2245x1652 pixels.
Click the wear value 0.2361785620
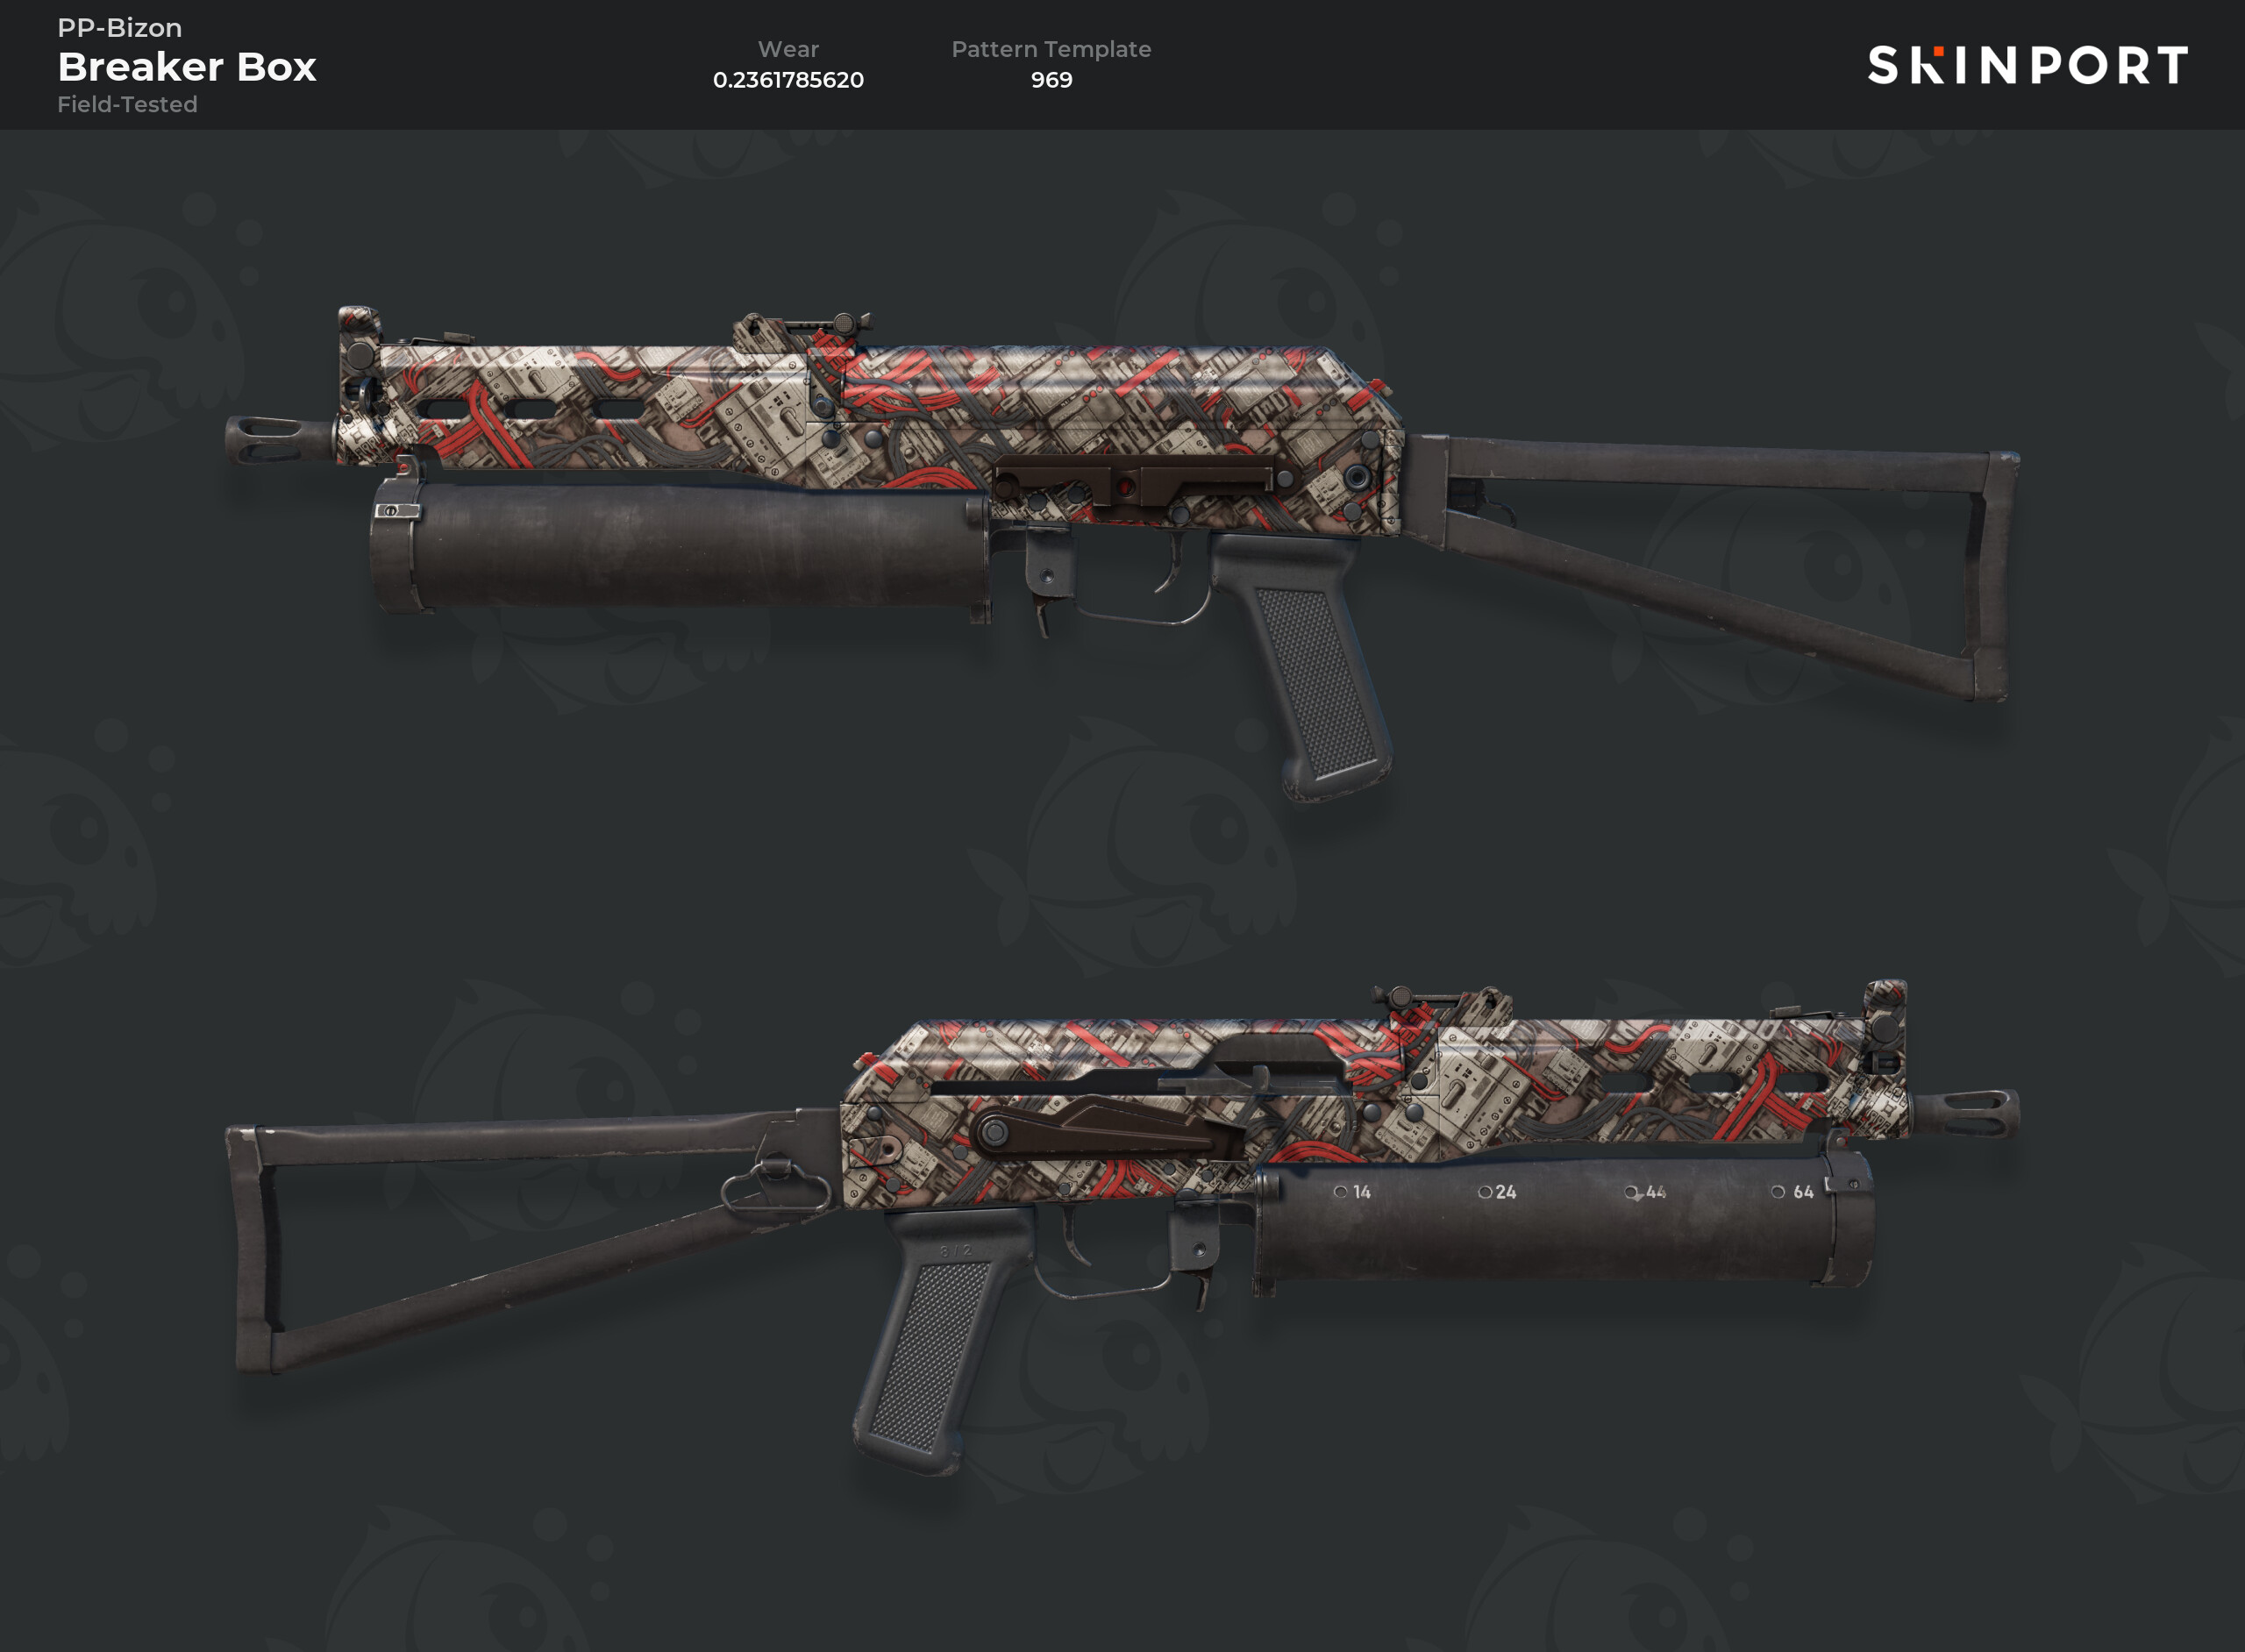coord(788,80)
